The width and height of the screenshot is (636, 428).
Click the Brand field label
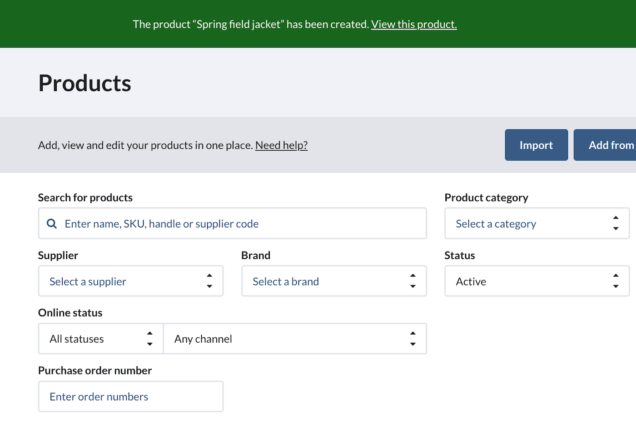[256, 255]
